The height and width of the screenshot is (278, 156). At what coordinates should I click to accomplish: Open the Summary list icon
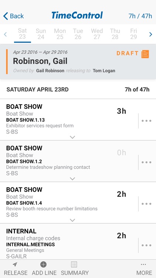(x=74, y=265)
